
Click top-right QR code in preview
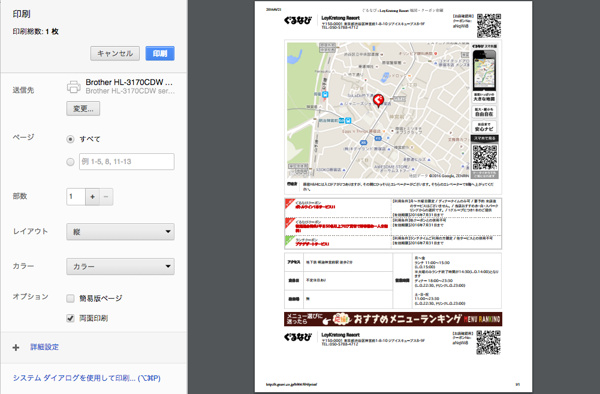coord(489,26)
